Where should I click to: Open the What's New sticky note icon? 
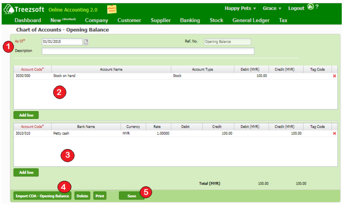[112, 9]
